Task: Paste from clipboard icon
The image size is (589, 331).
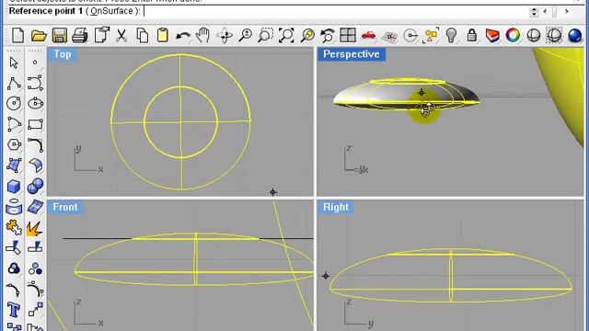Action: [x=162, y=36]
